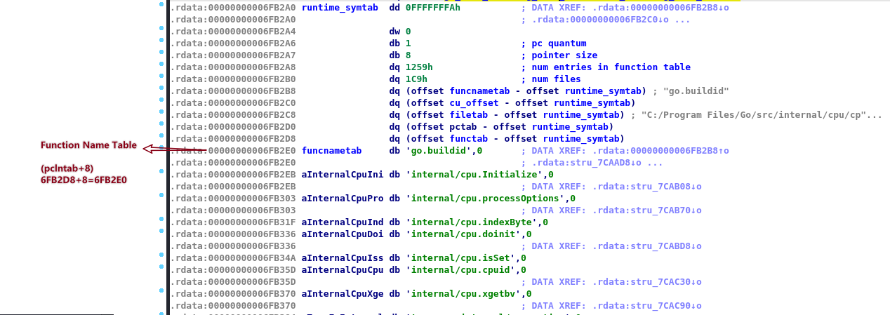This screenshot has height=315, width=890.
Task: Click the gutter dot beside the aInternalCpuIss line
Action: click(161, 258)
